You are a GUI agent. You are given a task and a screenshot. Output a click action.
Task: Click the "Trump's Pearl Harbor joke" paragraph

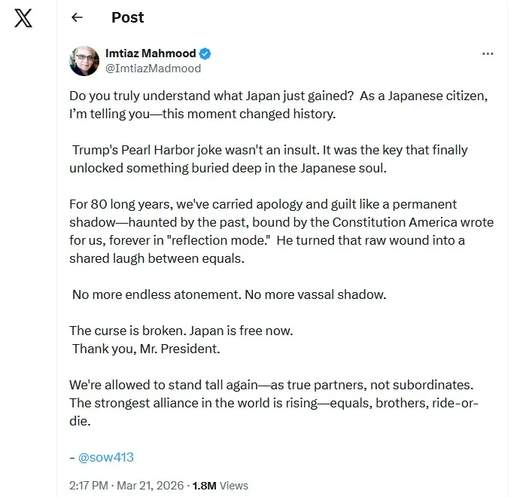coord(269,159)
